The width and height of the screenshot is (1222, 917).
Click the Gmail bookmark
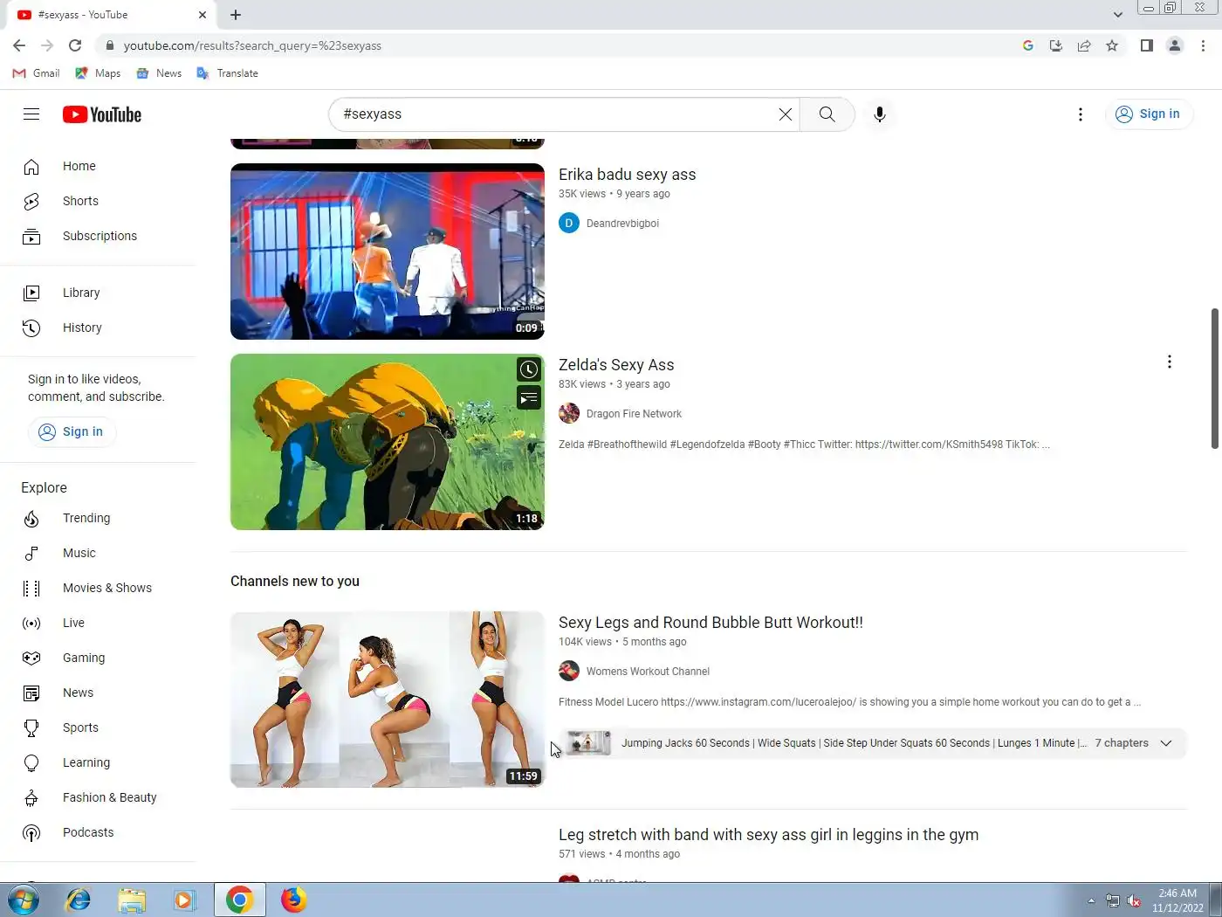[36, 73]
